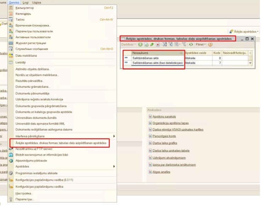Click the Bloķēt savienojumus icon

click(11, 155)
